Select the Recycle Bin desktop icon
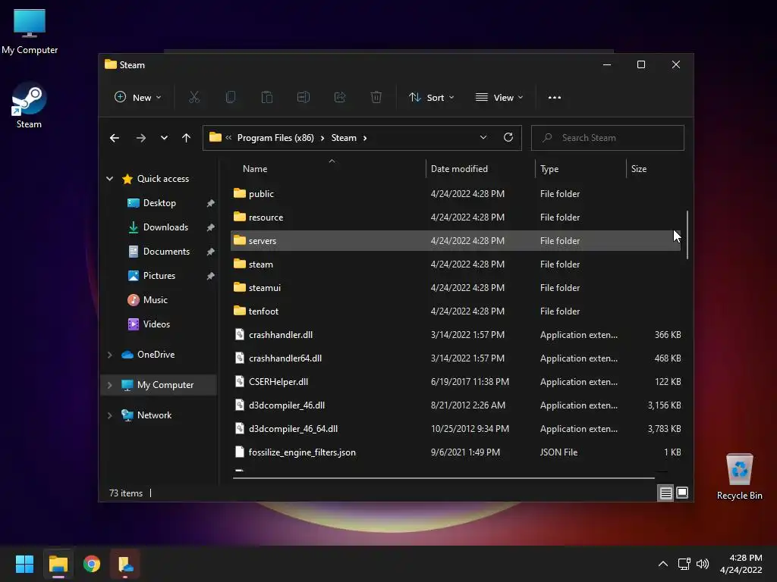Image resolution: width=777 pixels, height=582 pixels. (x=739, y=477)
